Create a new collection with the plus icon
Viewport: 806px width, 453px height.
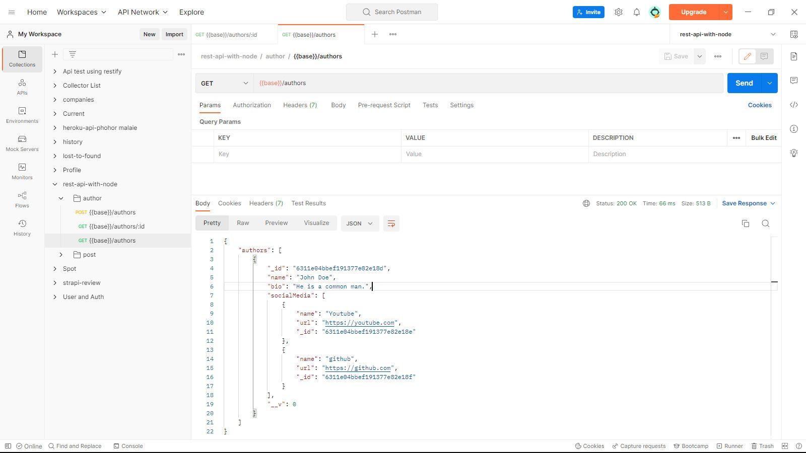55,54
